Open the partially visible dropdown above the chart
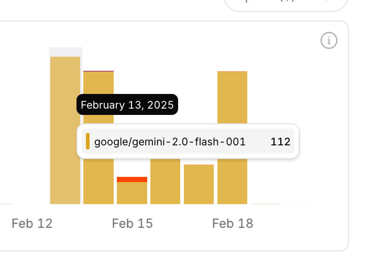The width and height of the screenshot is (373, 254). tap(286, 4)
